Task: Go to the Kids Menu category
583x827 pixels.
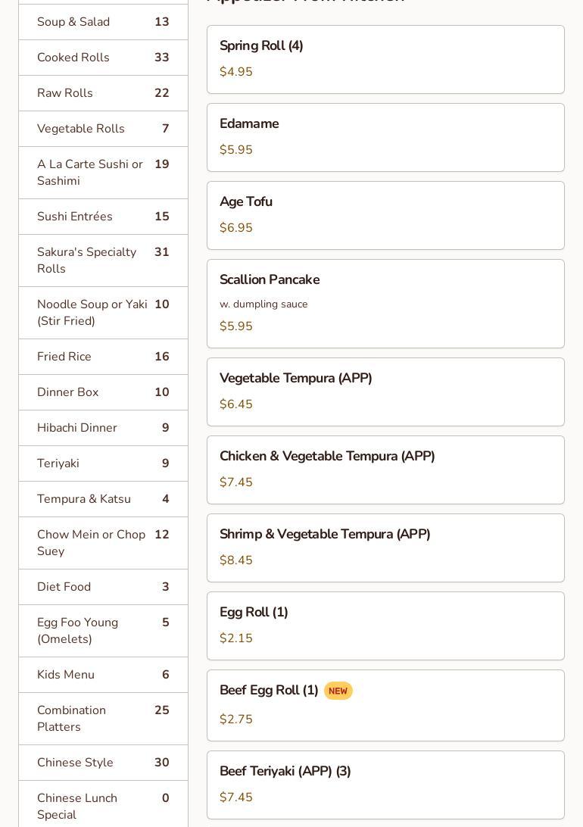Action: pyautogui.click(x=103, y=675)
